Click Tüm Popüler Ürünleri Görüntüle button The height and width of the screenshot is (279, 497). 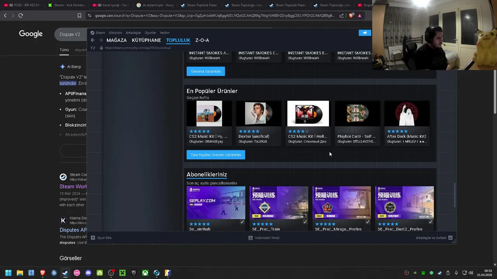pyautogui.click(x=216, y=155)
